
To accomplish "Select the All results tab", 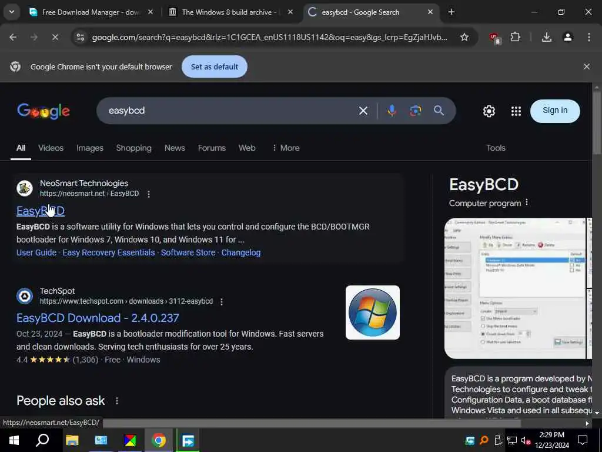I will [21, 148].
